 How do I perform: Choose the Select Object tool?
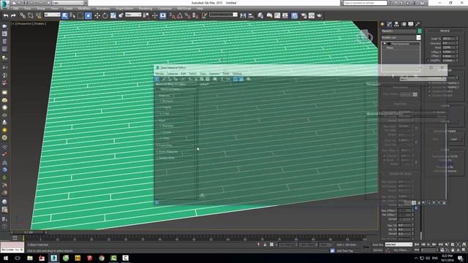coord(65,15)
